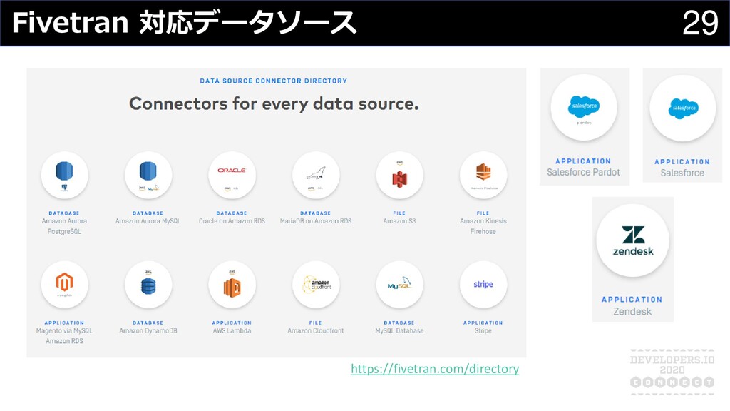
Task: Click the 'Amazon Aurora MySQL' label text
Action: 148,221
